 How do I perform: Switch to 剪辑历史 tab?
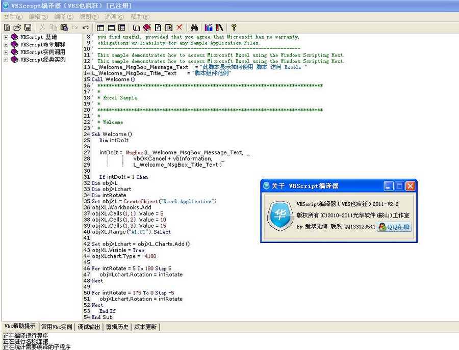pyautogui.click(x=117, y=327)
